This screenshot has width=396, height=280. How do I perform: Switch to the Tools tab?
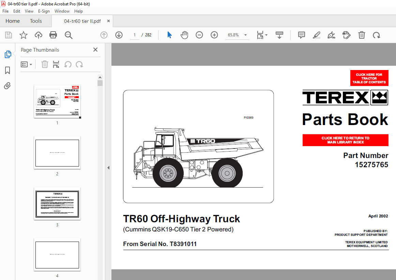point(36,21)
